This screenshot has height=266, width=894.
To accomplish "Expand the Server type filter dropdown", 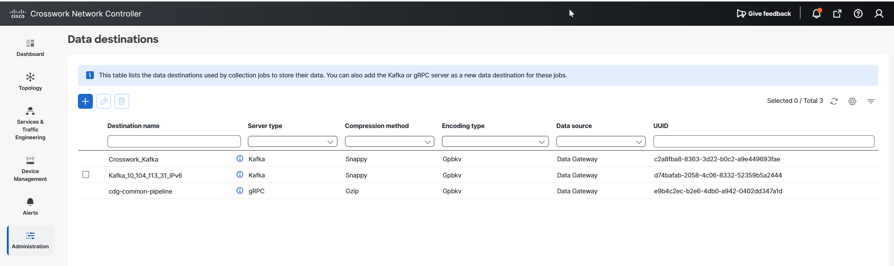I will coord(292,142).
